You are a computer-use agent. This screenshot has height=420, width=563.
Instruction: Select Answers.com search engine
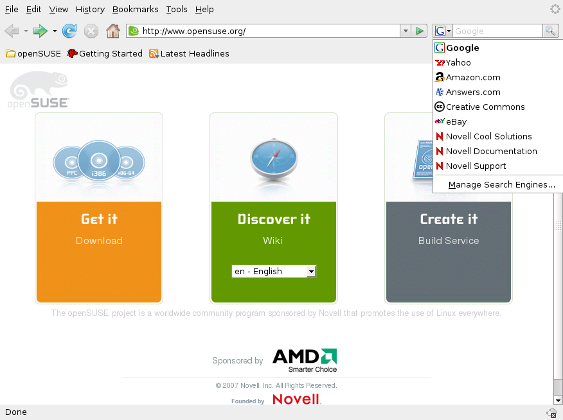click(x=498, y=92)
